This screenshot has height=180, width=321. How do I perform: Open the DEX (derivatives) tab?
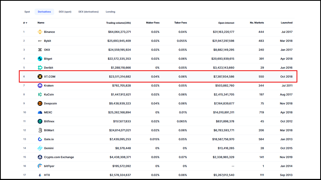(89, 12)
